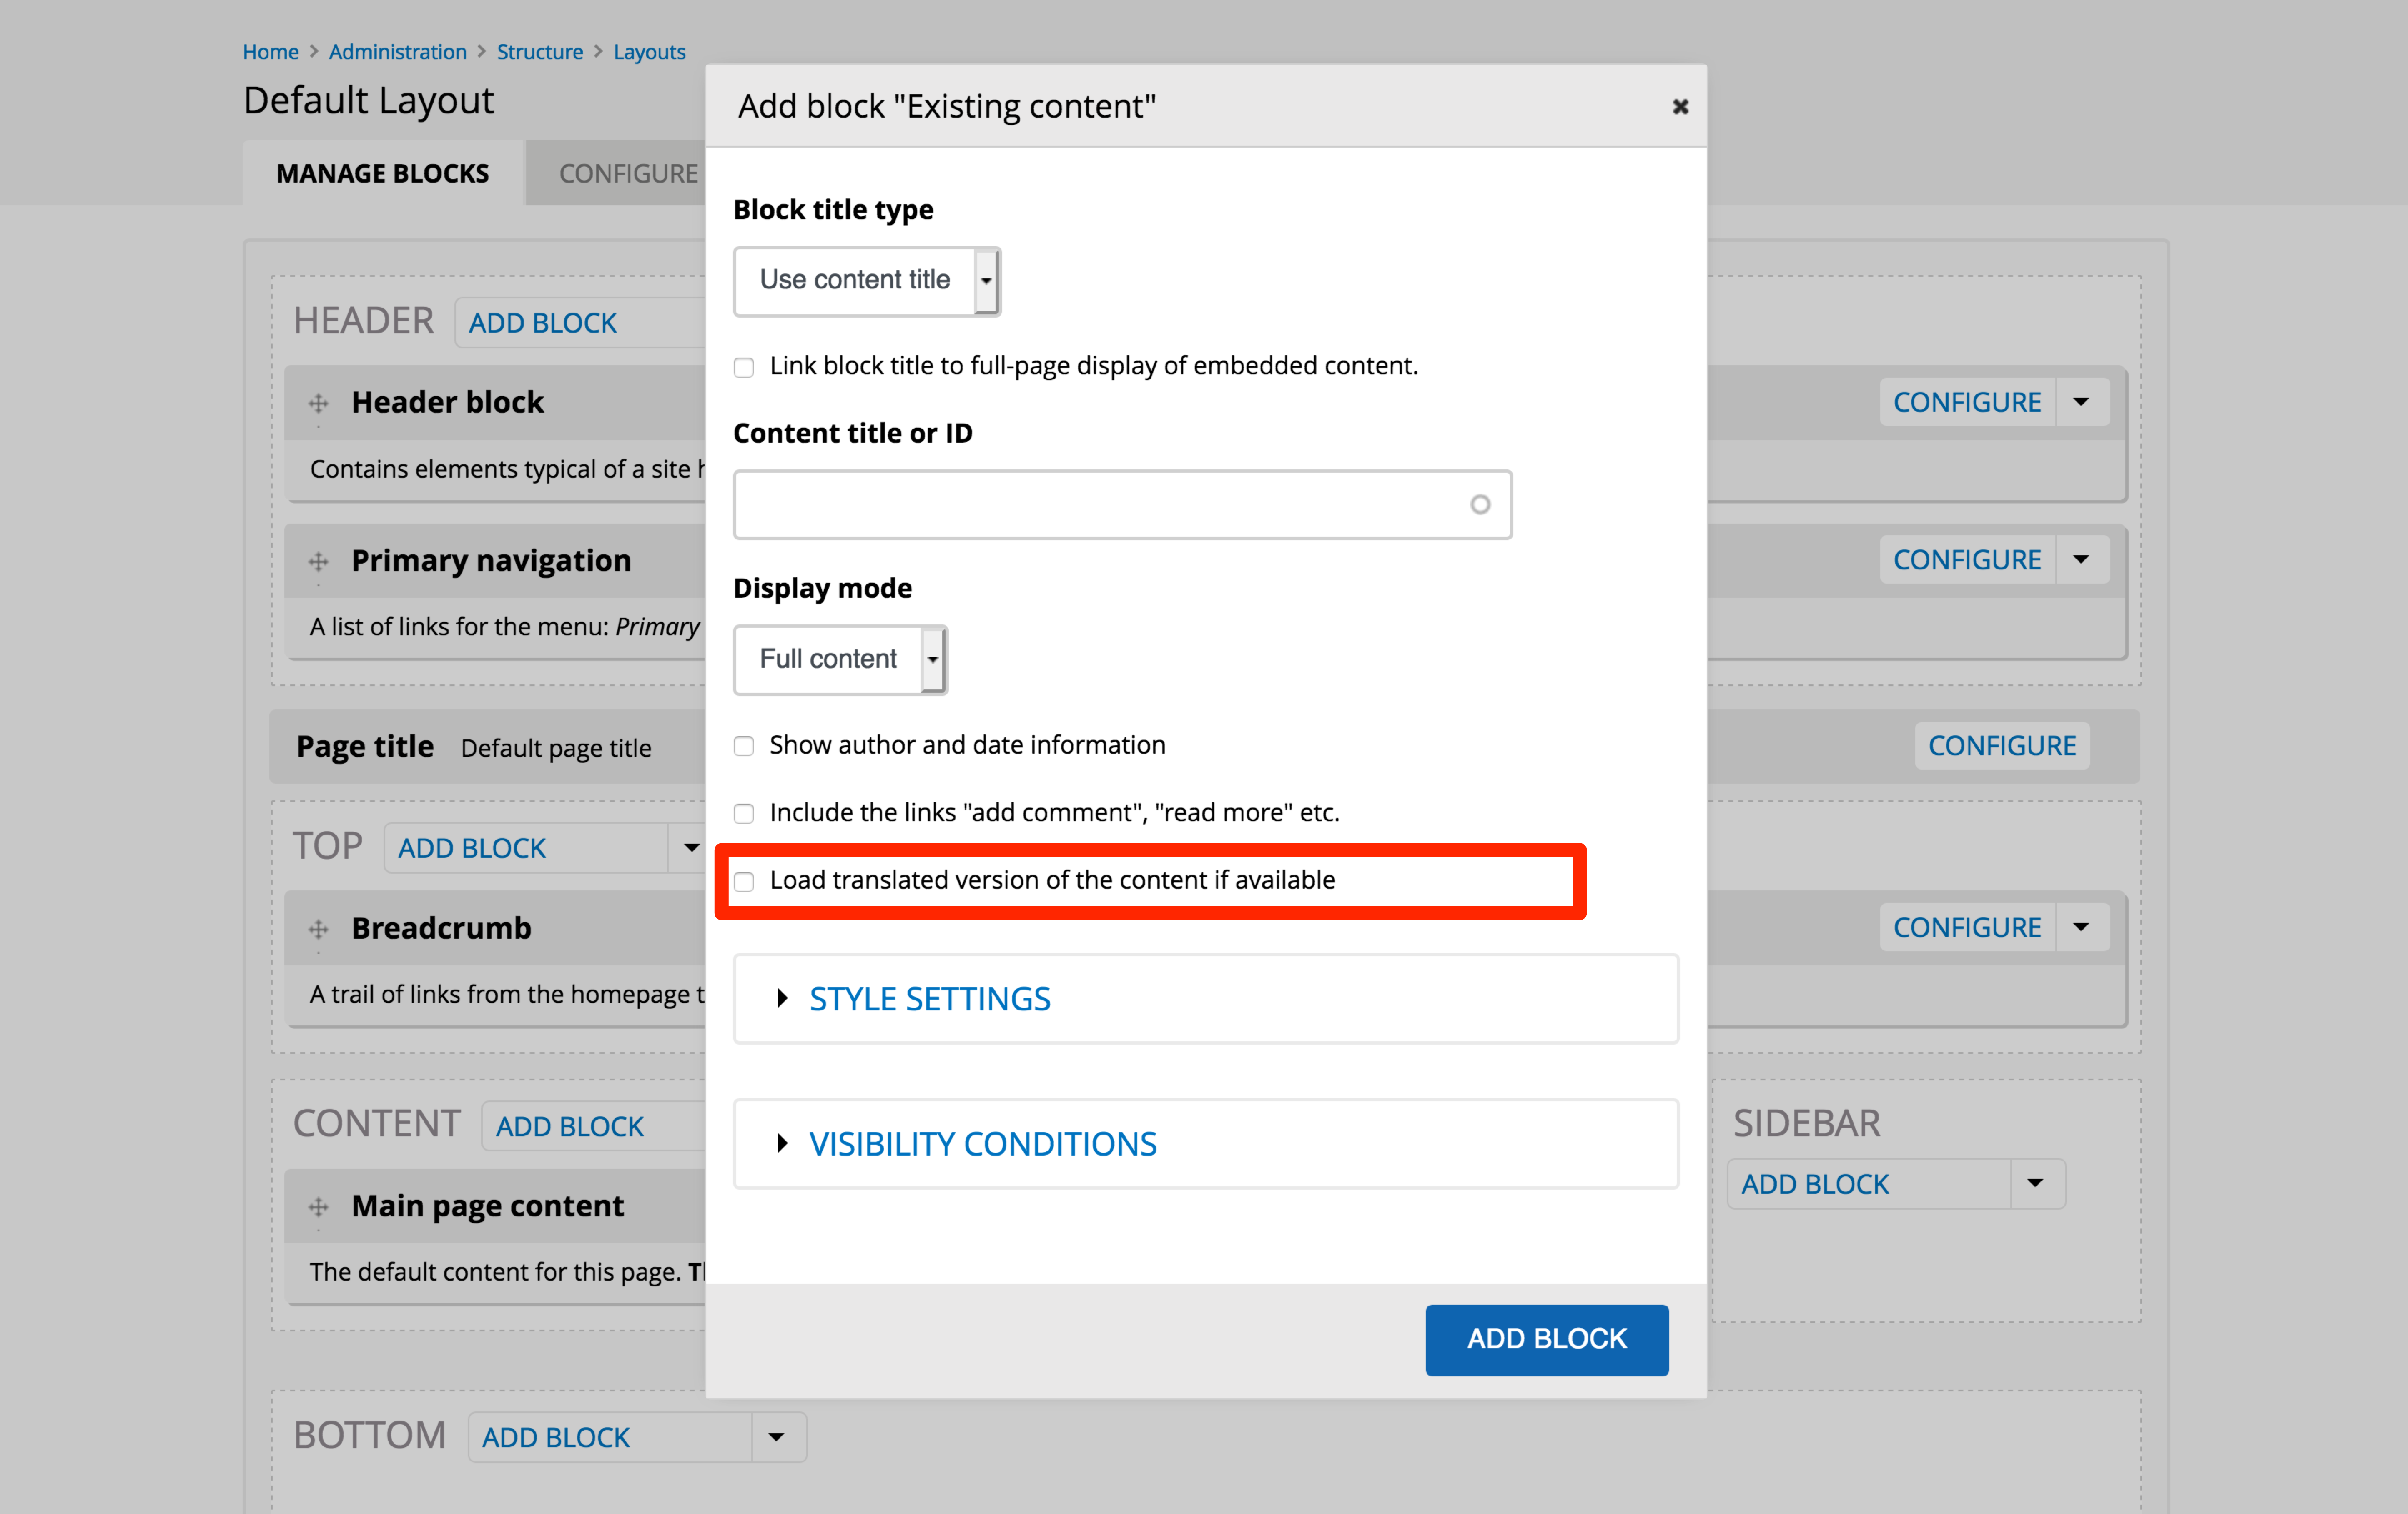Viewport: 2408px width, 1514px height.
Task: Grab the Main page content drag handle
Action: 319,1207
